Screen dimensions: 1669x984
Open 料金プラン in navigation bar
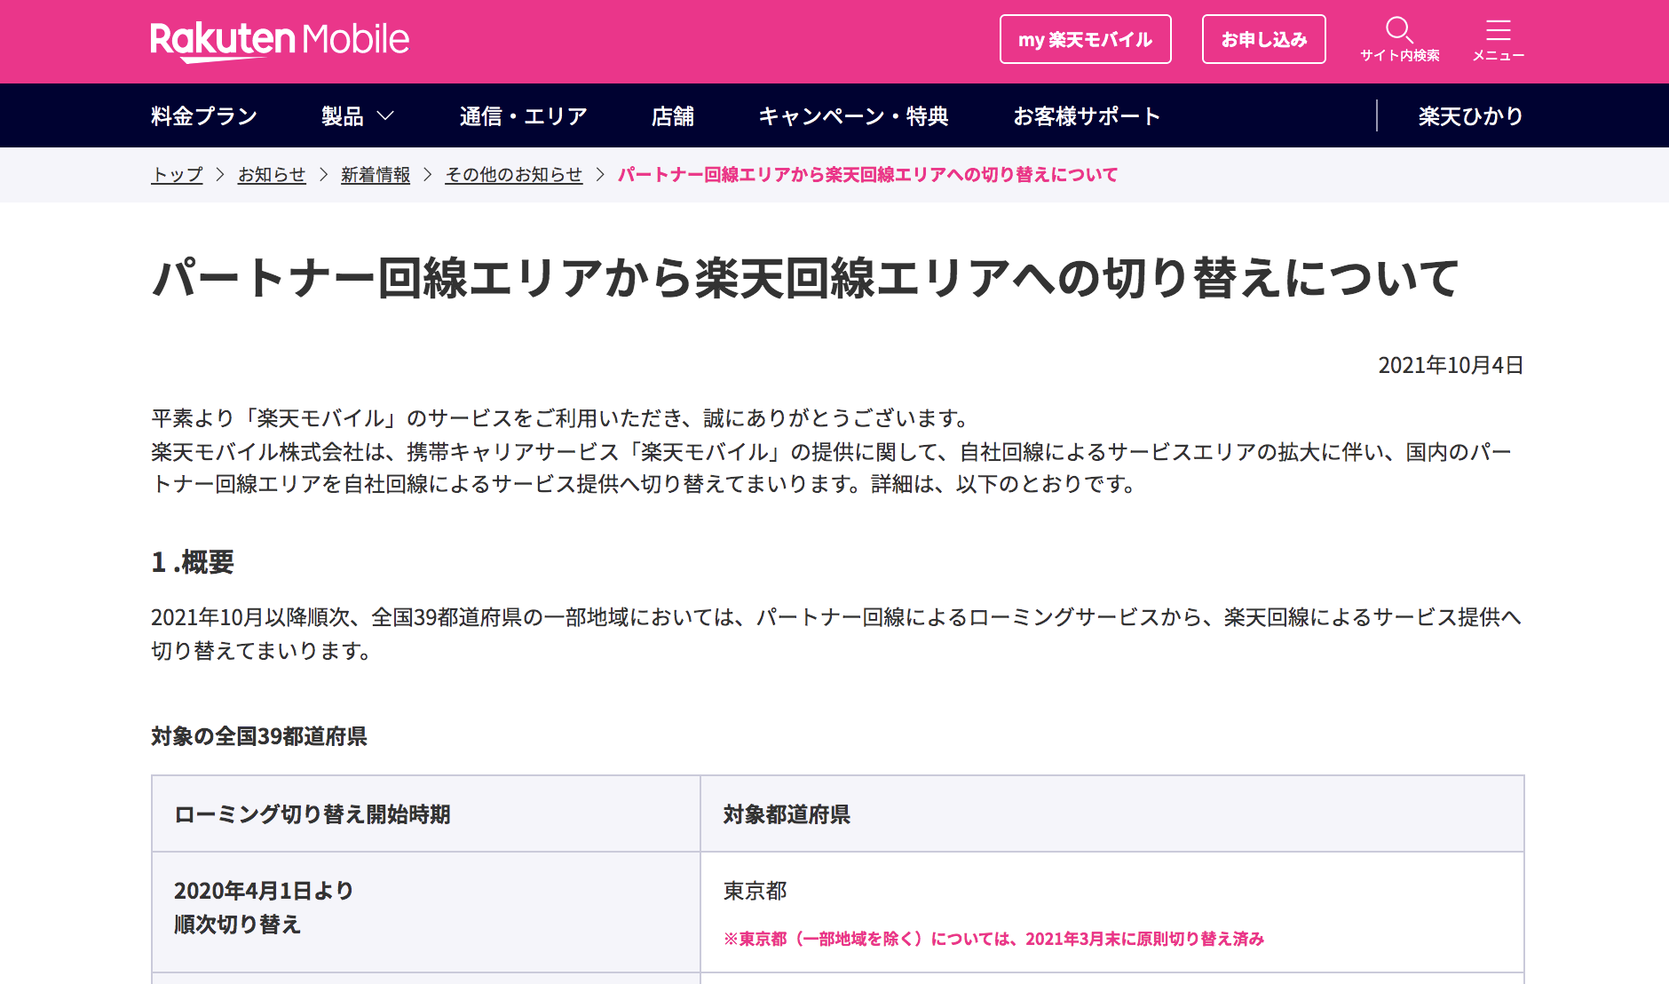click(x=204, y=116)
